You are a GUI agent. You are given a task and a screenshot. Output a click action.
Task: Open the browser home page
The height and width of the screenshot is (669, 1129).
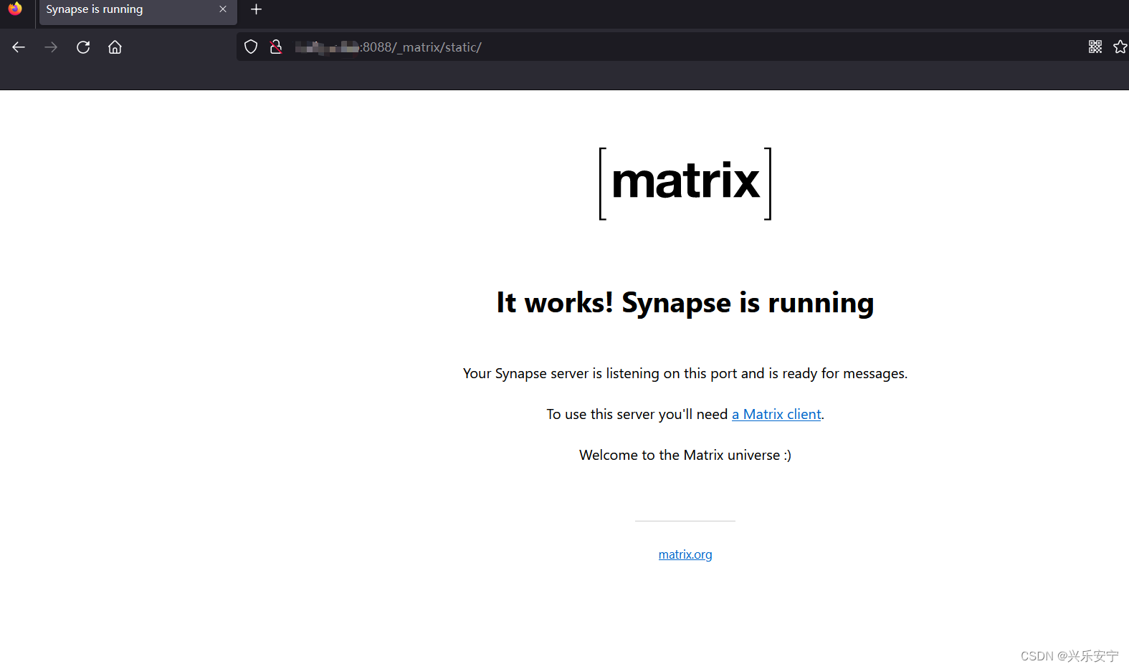click(115, 47)
